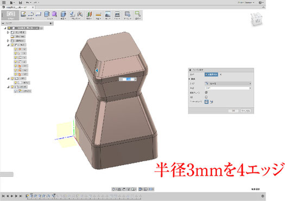The image size is (285, 201).
Task: Click the Construct offset plane icon
Action: tap(89, 14)
